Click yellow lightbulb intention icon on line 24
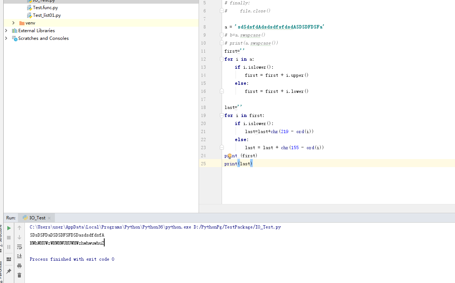 [230, 156]
